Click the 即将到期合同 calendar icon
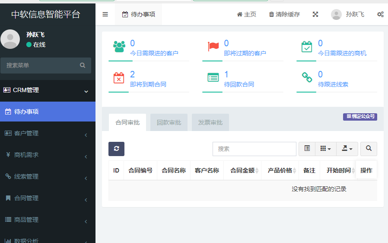Screen dimensions: 388x243 point(119,78)
